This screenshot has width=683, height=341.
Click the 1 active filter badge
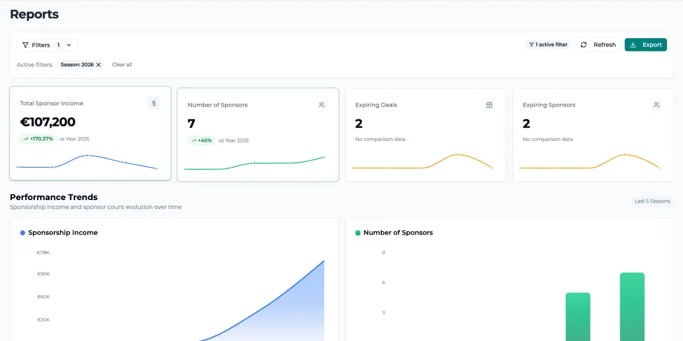[548, 45]
